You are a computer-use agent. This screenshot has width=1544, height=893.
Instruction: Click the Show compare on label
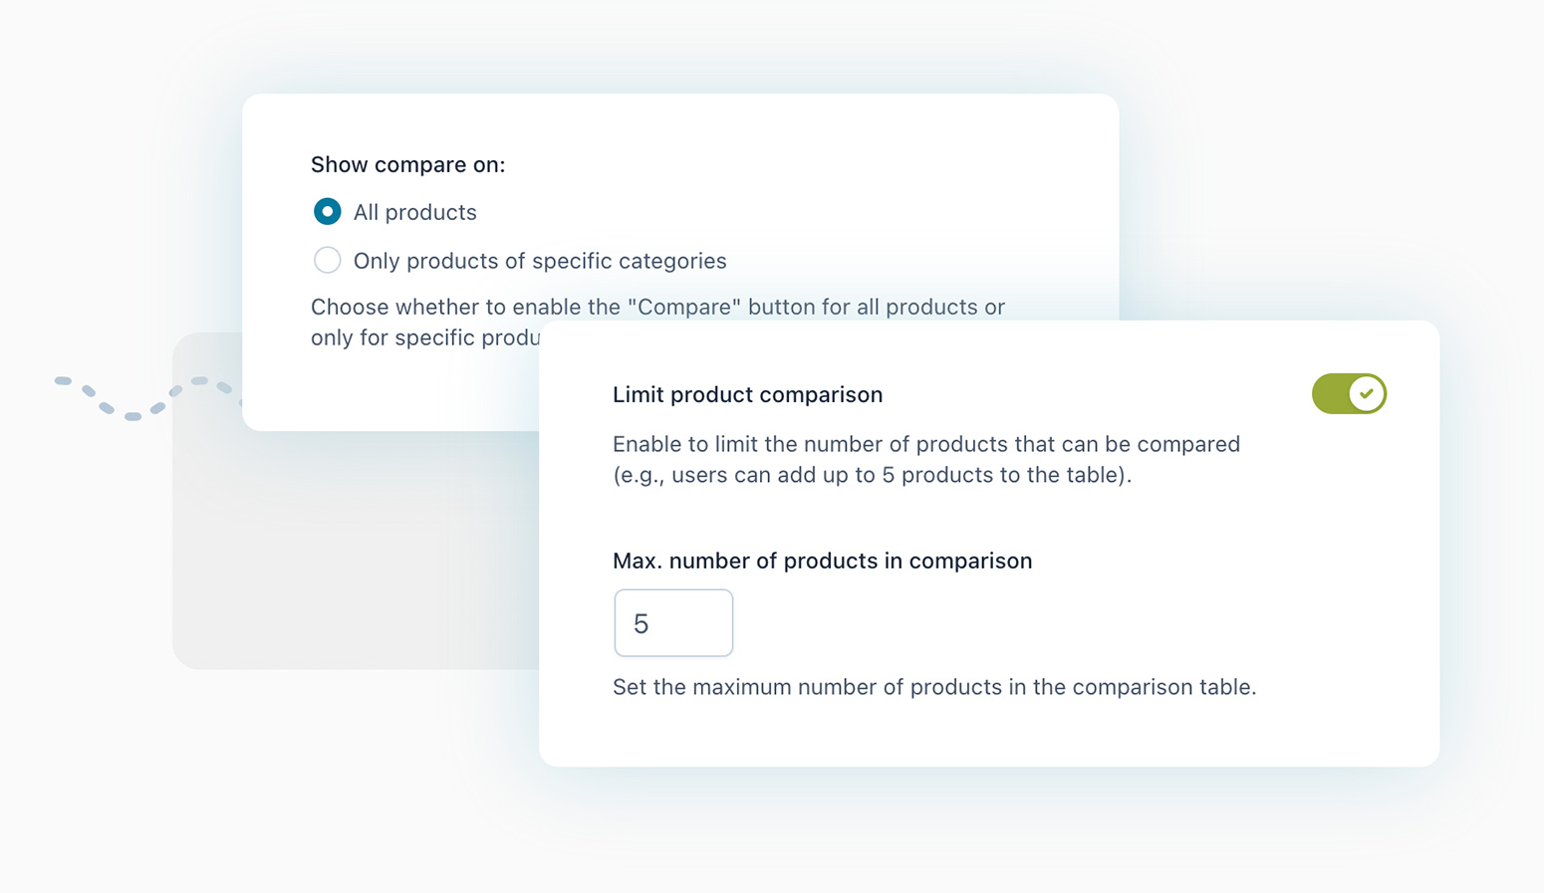click(407, 164)
